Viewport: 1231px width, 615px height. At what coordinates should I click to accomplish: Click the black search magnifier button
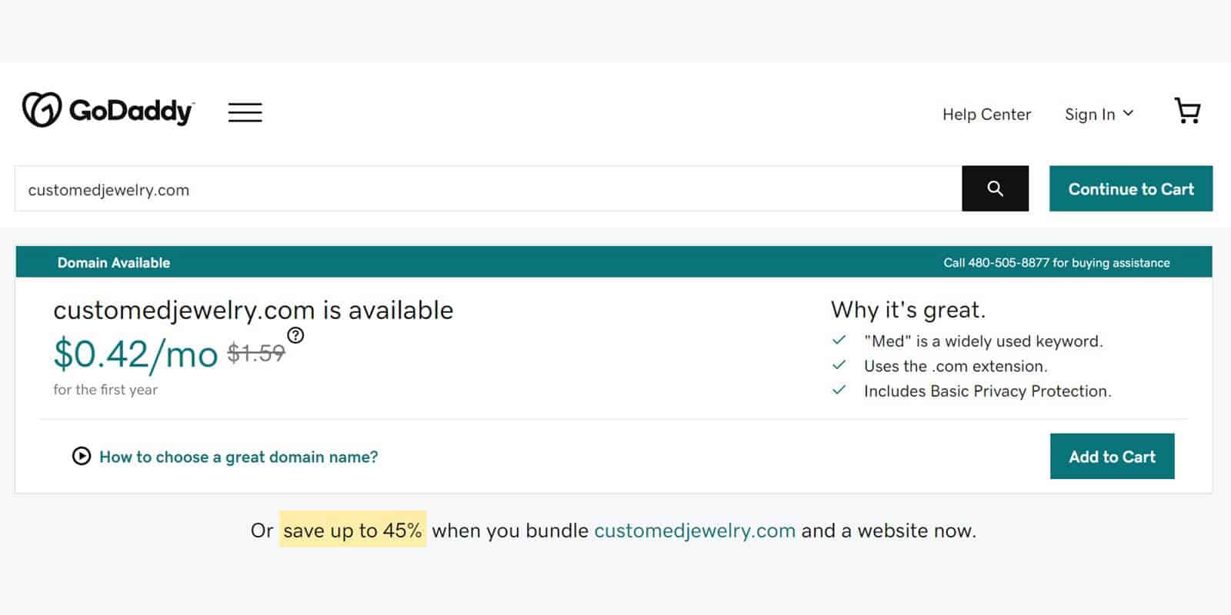[x=995, y=188]
